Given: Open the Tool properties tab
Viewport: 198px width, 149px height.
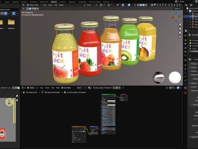Looking at the screenshot, I should pos(185,35).
